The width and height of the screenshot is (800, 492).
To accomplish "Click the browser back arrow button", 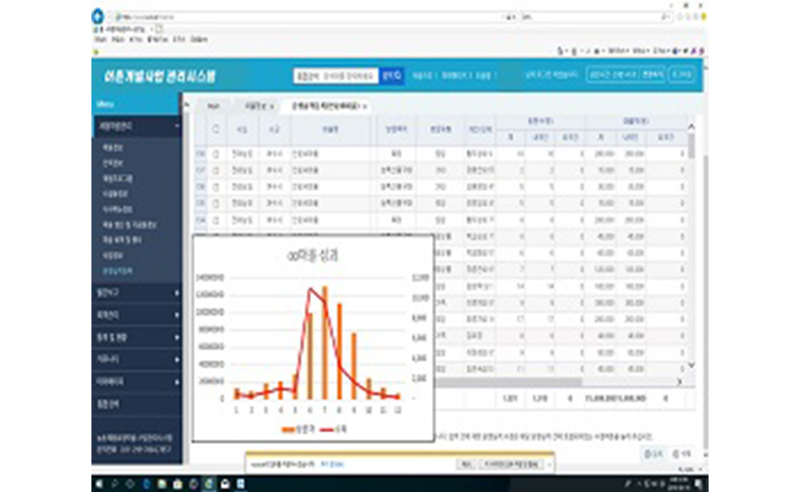I will click(98, 17).
